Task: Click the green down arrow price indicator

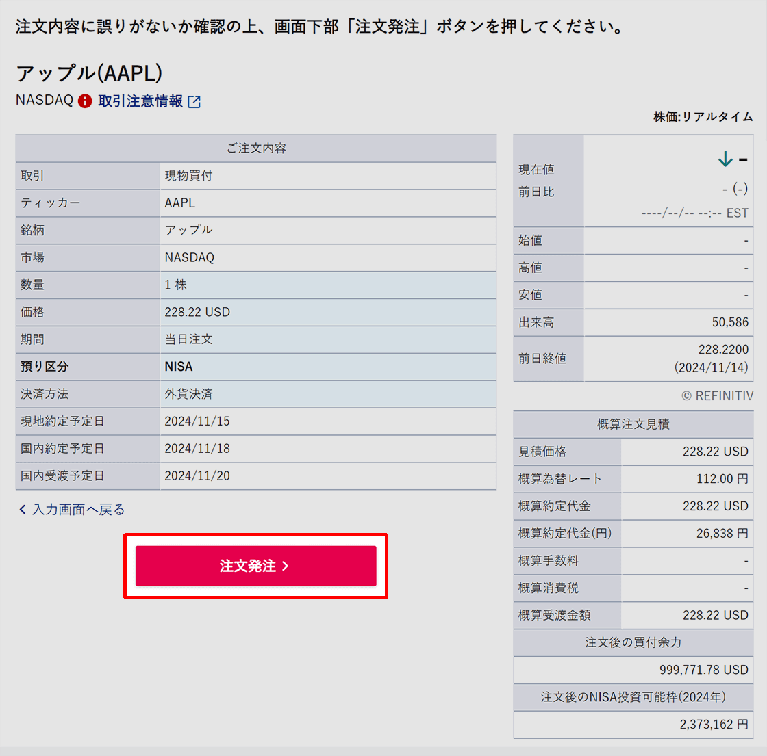Action: [x=725, y=159]
